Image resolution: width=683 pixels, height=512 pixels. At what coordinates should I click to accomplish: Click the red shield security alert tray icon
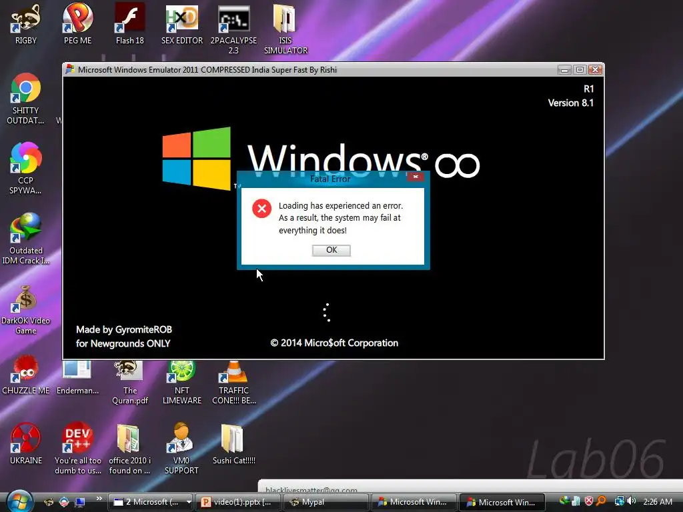[589, 501]
